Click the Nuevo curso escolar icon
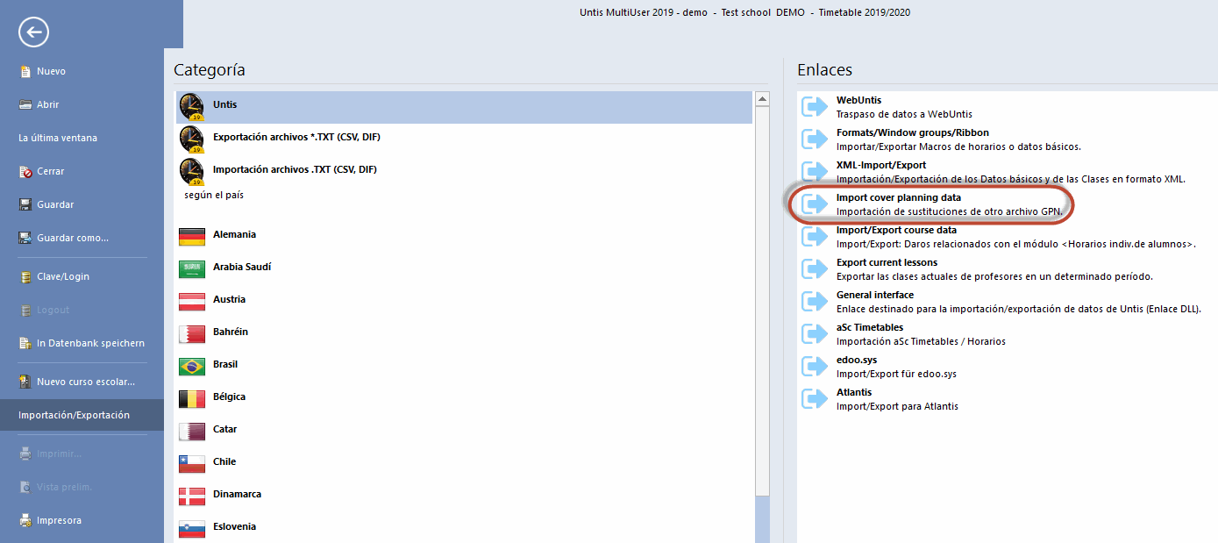This screenshot has width=1218, height=543. click(x=26, y=382)
